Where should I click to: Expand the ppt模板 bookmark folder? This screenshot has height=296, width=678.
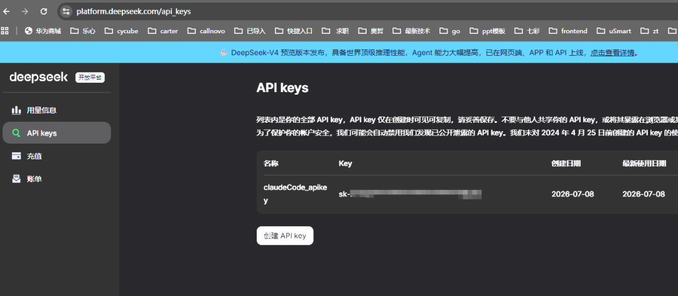coord(487,31)
